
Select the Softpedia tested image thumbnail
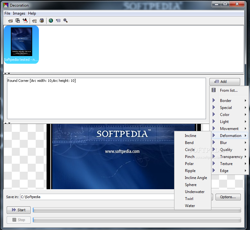pyautogui.click(x=21, y=45)
